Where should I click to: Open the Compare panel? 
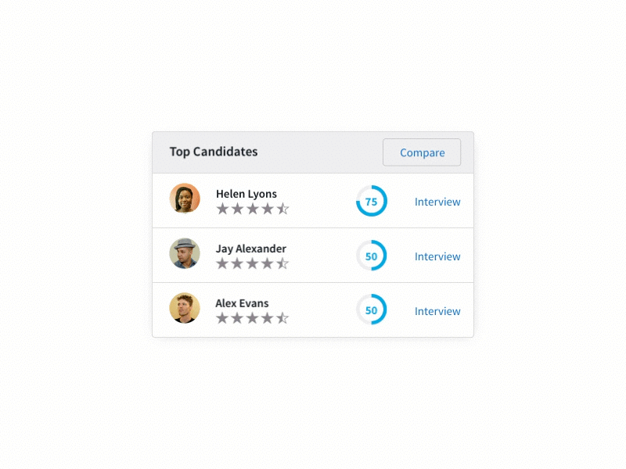(422, 152)
